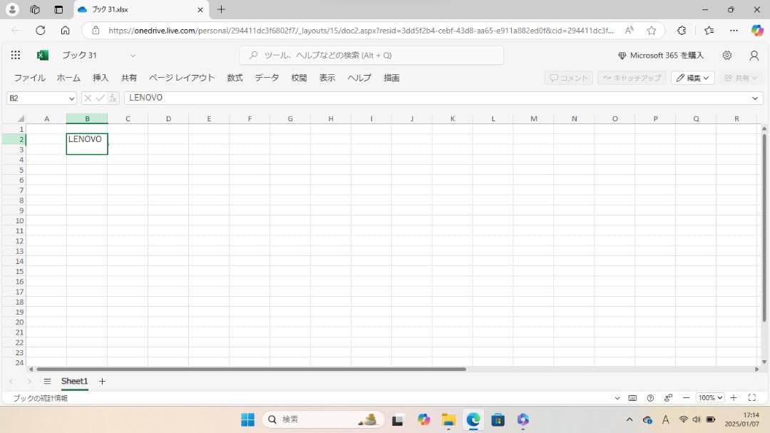Confirm entry with the checkmark icon
Screen dimensions: 770x433
tap(100, 98)
